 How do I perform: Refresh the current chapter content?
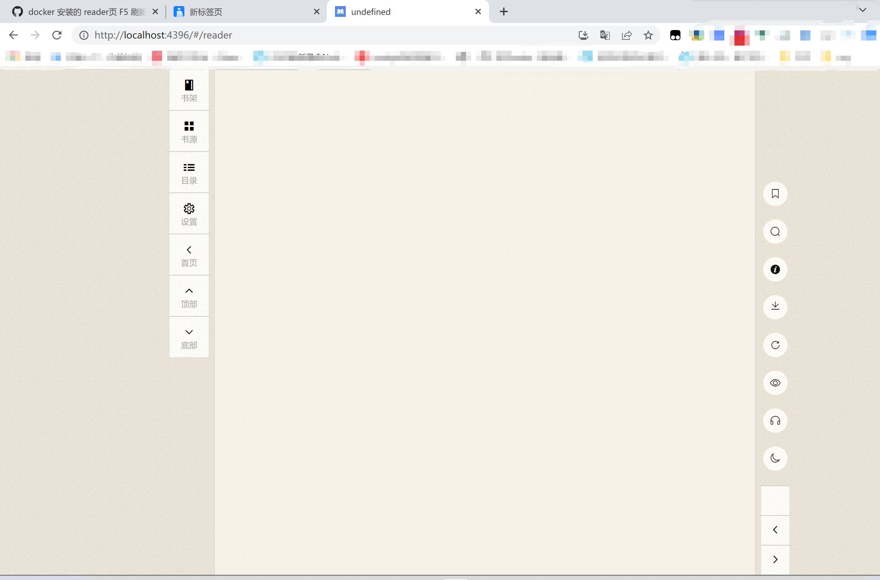[775, 345]
